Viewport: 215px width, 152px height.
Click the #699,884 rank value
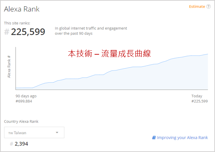pyautogui.click(x=24, y=101)
